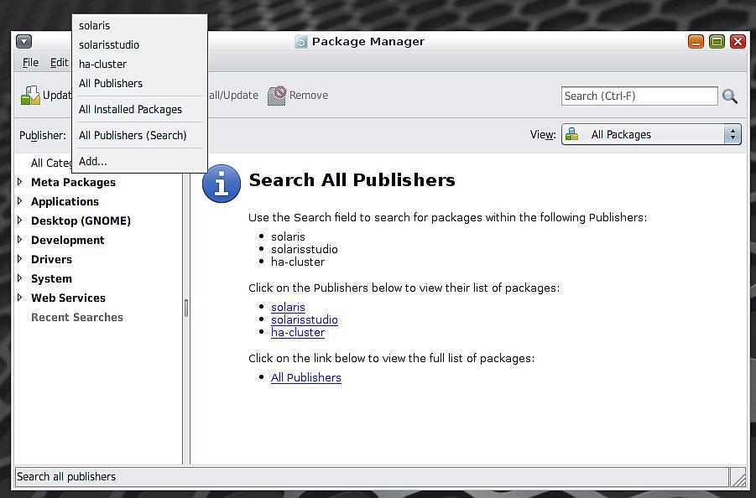The width and height of the screenshot is (756, 498).
Task: Select Recent Searches in category tree
Action: [76, 317]
